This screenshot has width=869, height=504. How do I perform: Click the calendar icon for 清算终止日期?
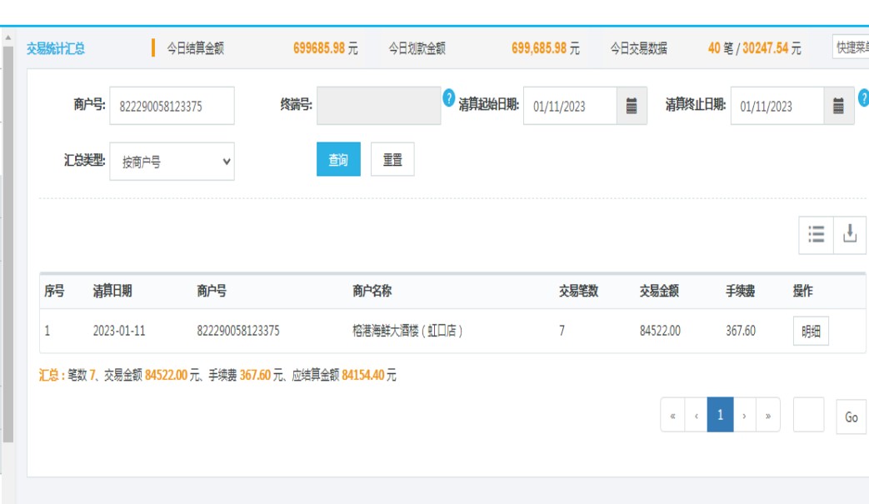point(838,106)
